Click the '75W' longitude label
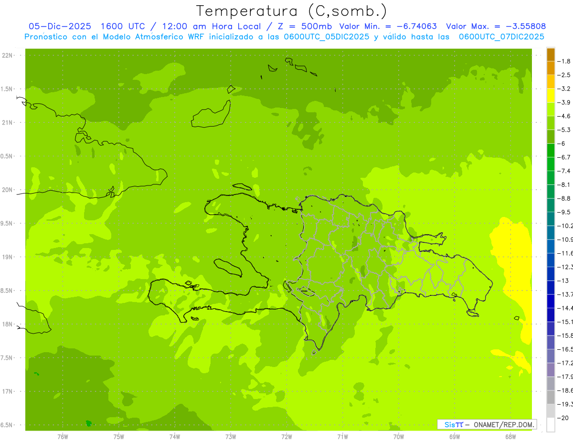Screen dimensions: 573x443 tap(118, 437)
